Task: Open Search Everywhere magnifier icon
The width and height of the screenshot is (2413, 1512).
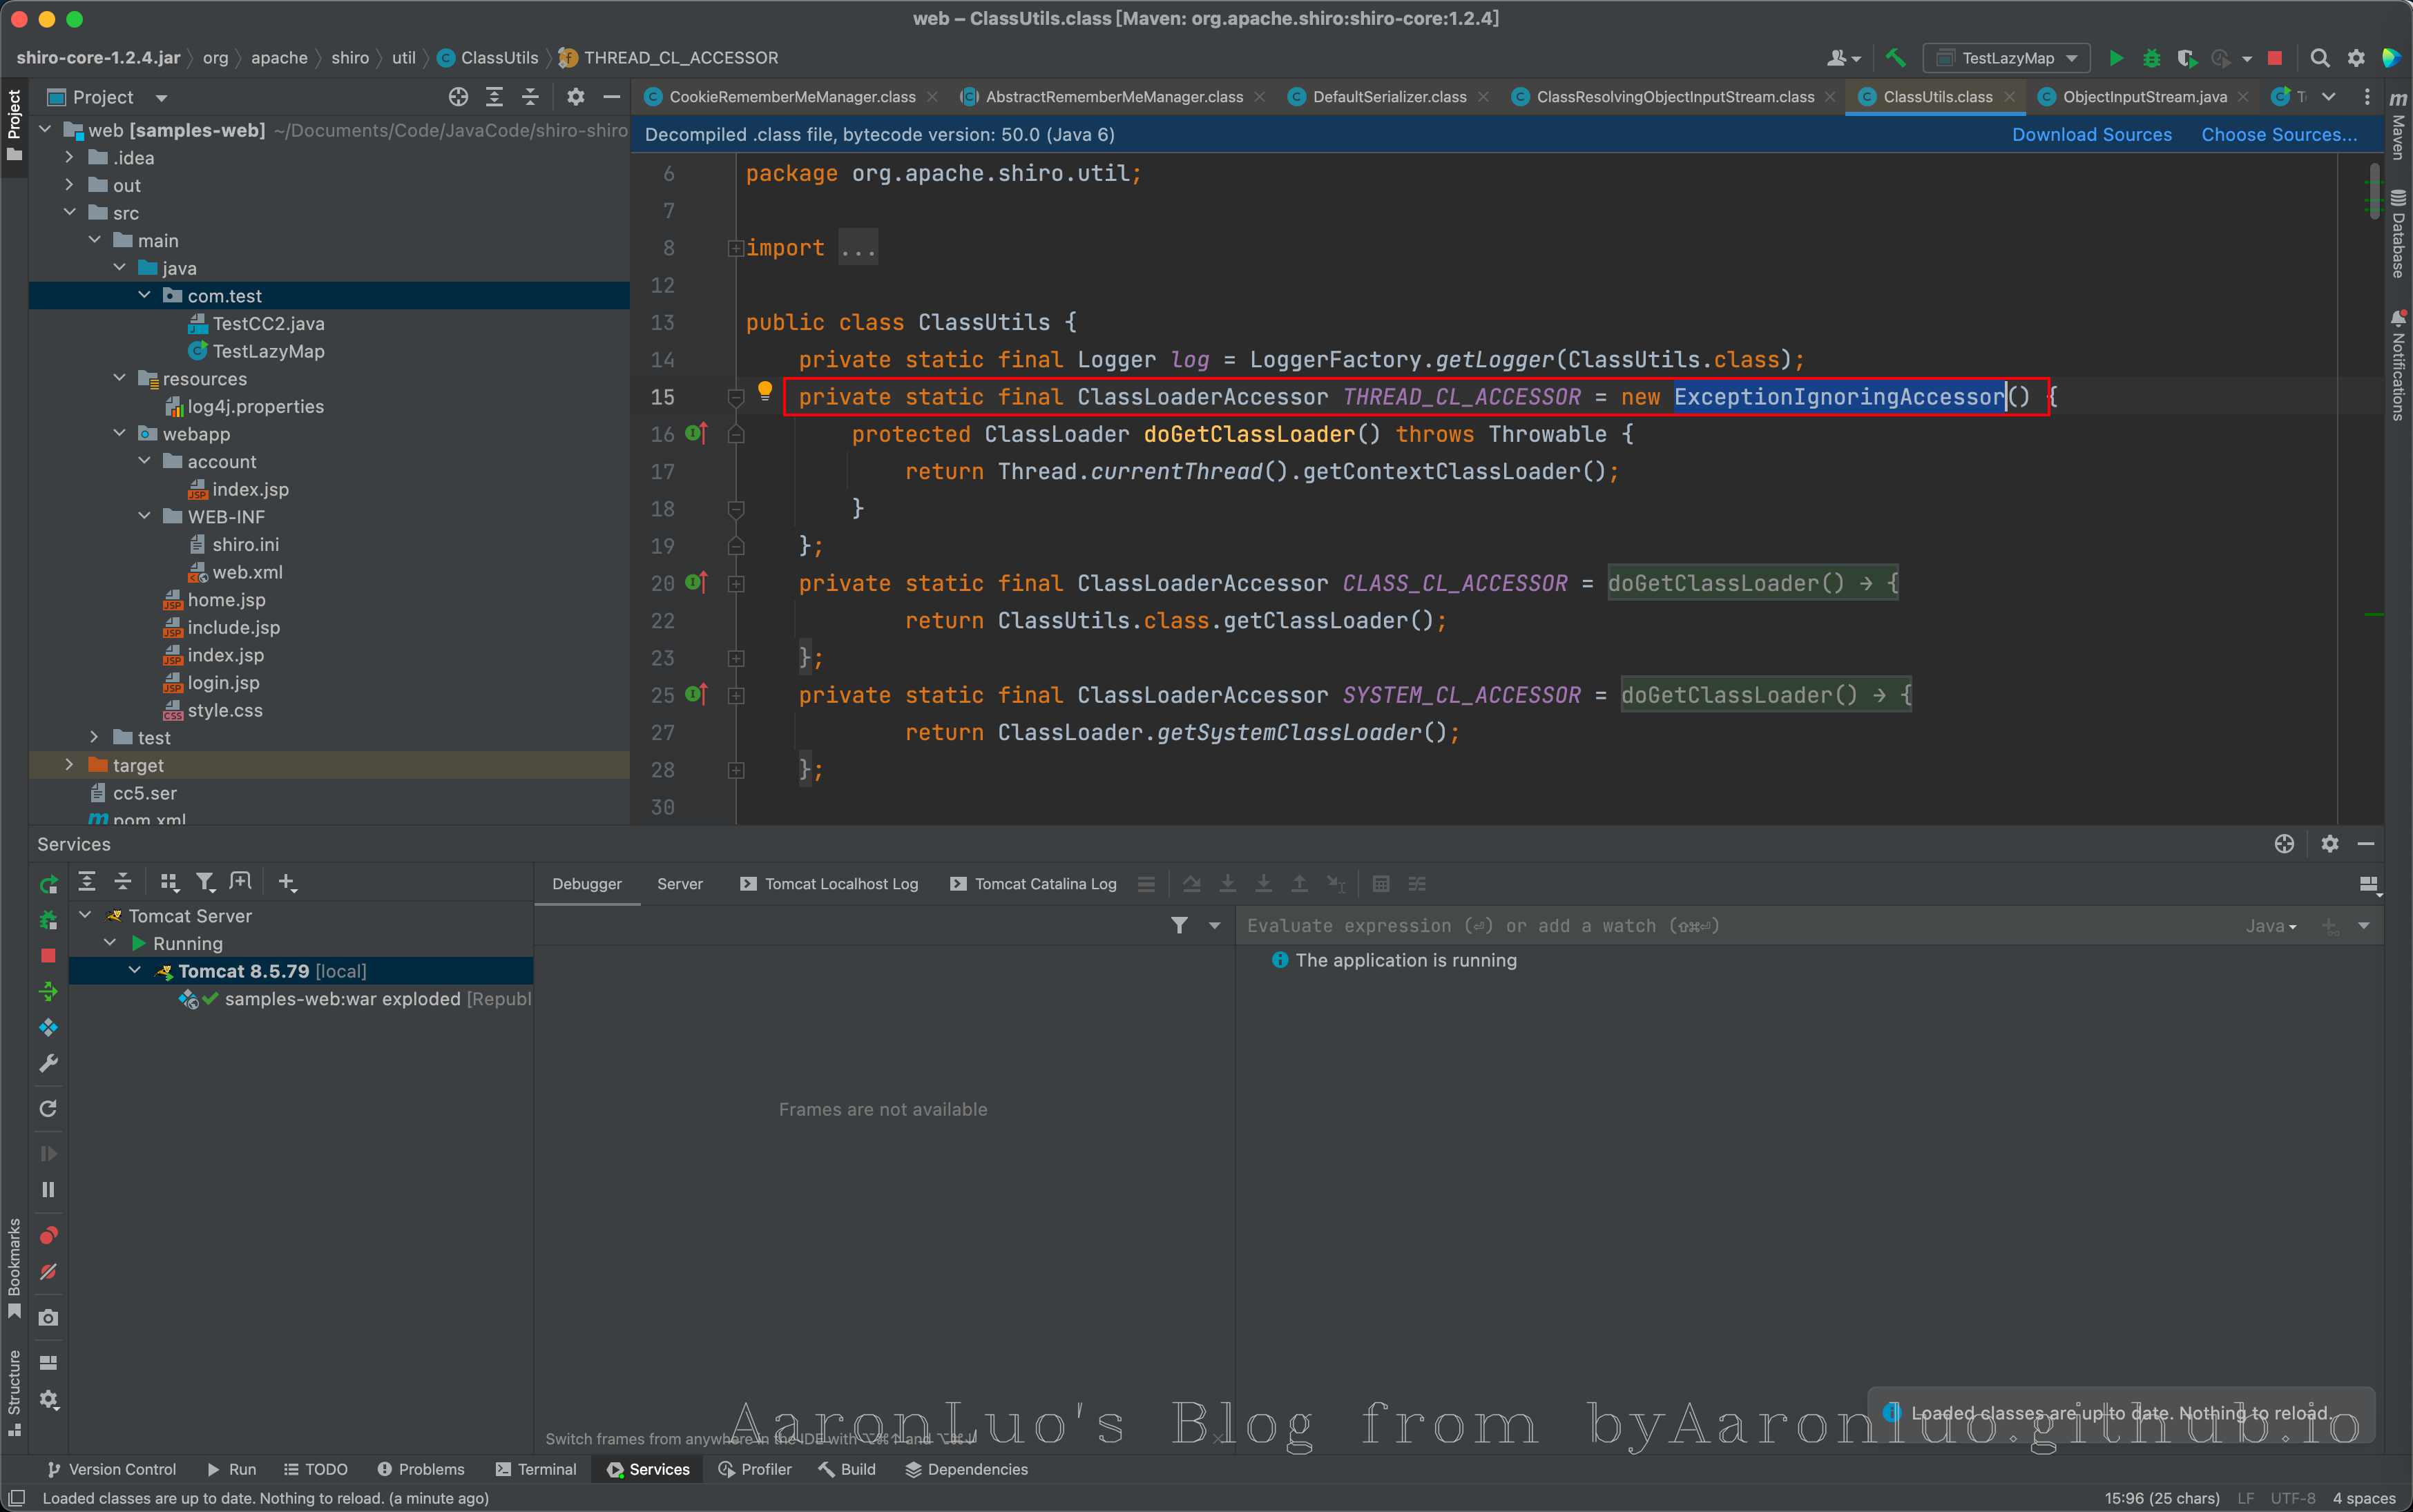Action: (2320, 58)
